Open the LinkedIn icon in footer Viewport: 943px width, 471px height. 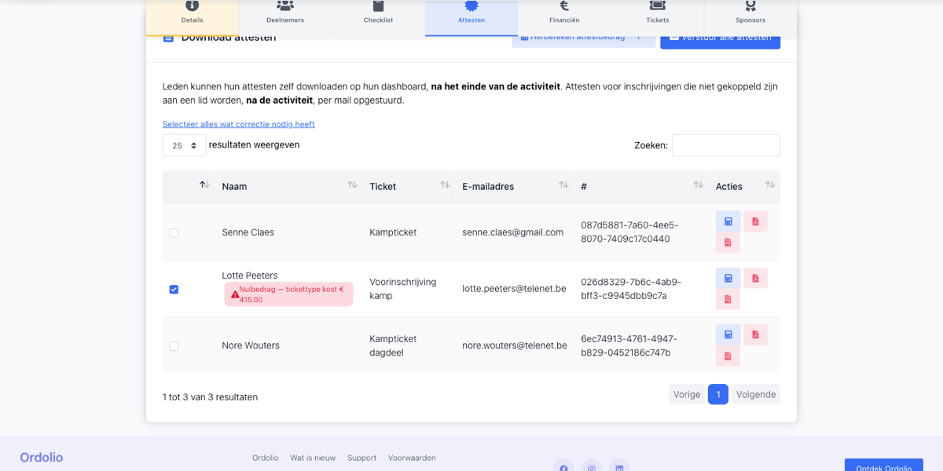pyautogui.click(x=619, y=468)
